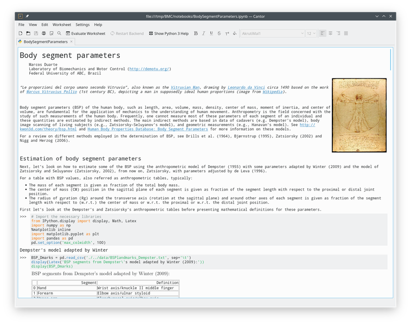The image size is (411, 325).
Task: Open Human Body Properties Database link
Action: (147, 129)
